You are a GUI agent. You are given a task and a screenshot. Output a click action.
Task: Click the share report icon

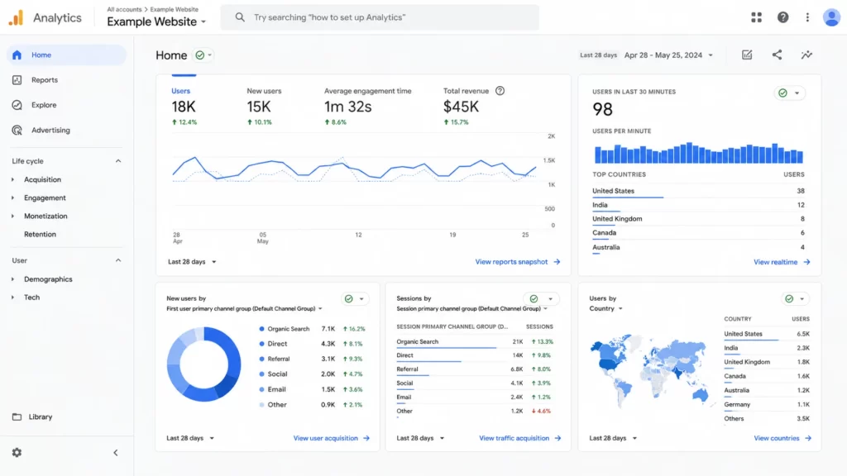(x=777, y=55)
